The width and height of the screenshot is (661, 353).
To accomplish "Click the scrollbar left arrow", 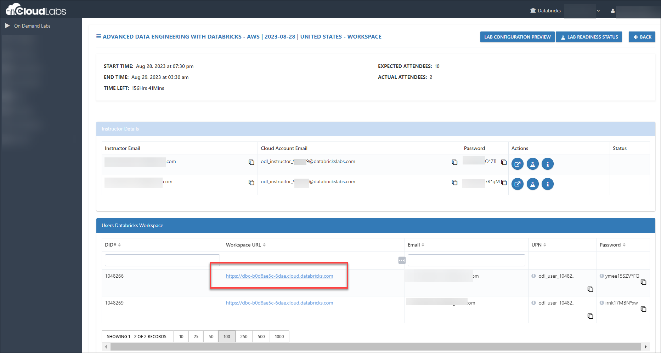I will (x=106, y=347).
